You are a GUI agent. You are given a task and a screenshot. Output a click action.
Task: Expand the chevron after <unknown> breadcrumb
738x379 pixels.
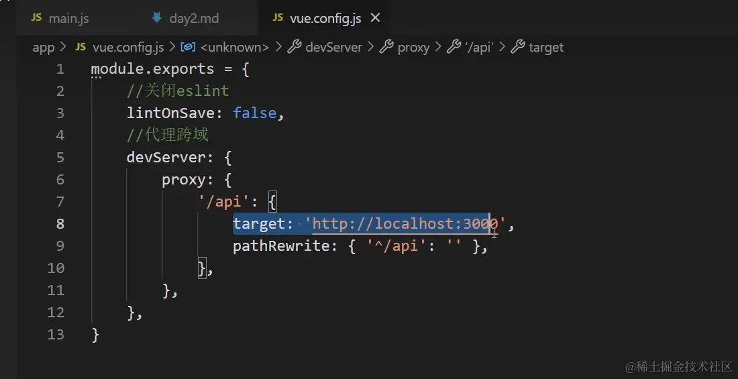tap(278, 48)
